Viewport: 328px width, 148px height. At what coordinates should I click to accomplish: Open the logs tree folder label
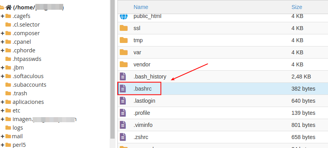[18, 128]
